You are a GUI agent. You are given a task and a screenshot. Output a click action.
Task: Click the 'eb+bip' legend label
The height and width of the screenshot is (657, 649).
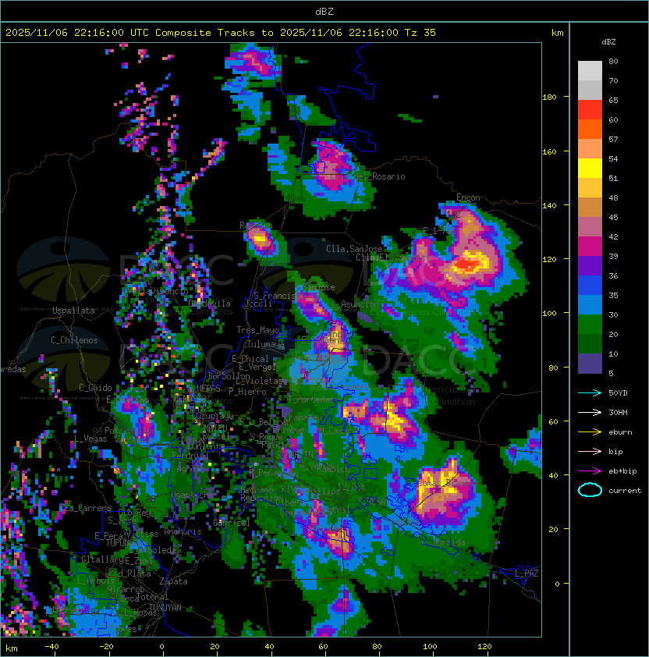(x=622, y=471)
